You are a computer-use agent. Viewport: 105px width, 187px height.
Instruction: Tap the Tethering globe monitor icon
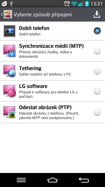tap(10, 71)
